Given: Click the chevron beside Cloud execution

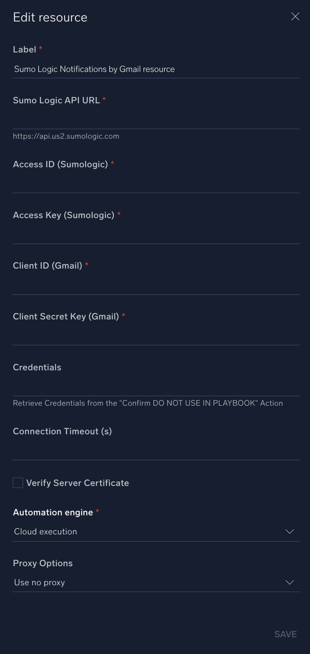Looking at the screenshot, I should (290, 532).
